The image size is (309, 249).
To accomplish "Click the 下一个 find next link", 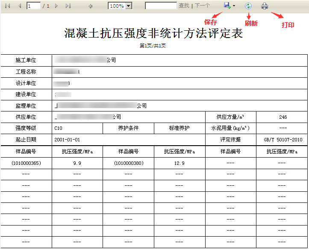I will point(202,6).
